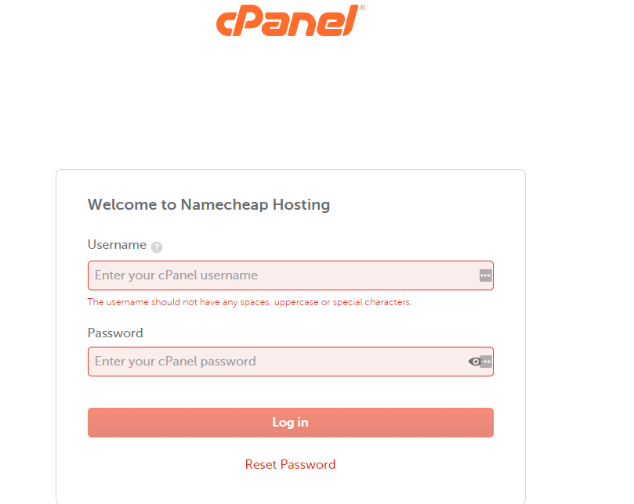Click the red username validation error message
634x504 pixels.
coord(249,302)
